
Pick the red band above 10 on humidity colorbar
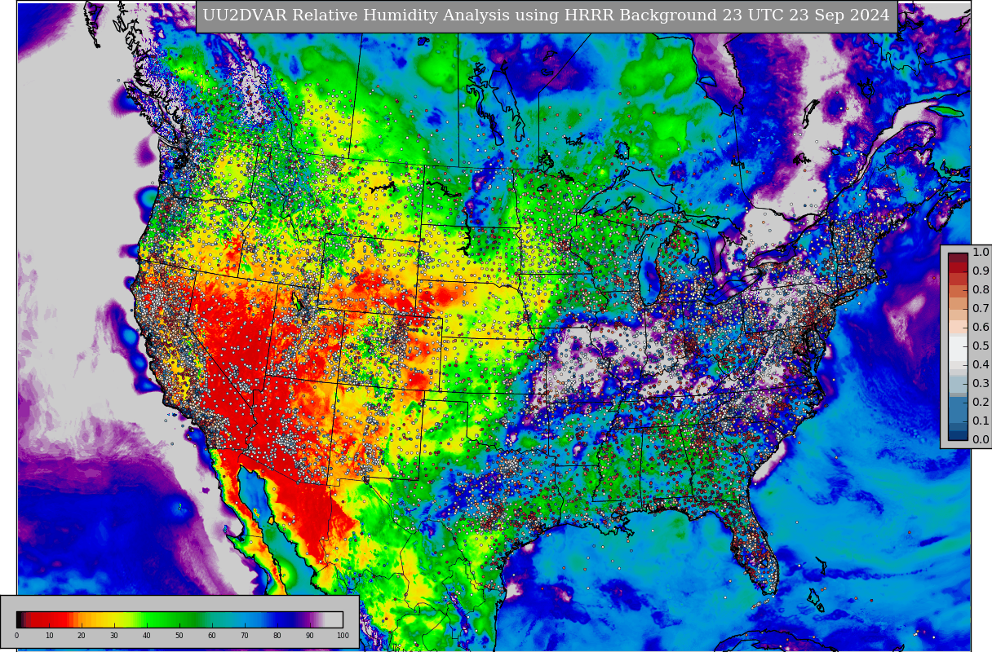[49, 619]
